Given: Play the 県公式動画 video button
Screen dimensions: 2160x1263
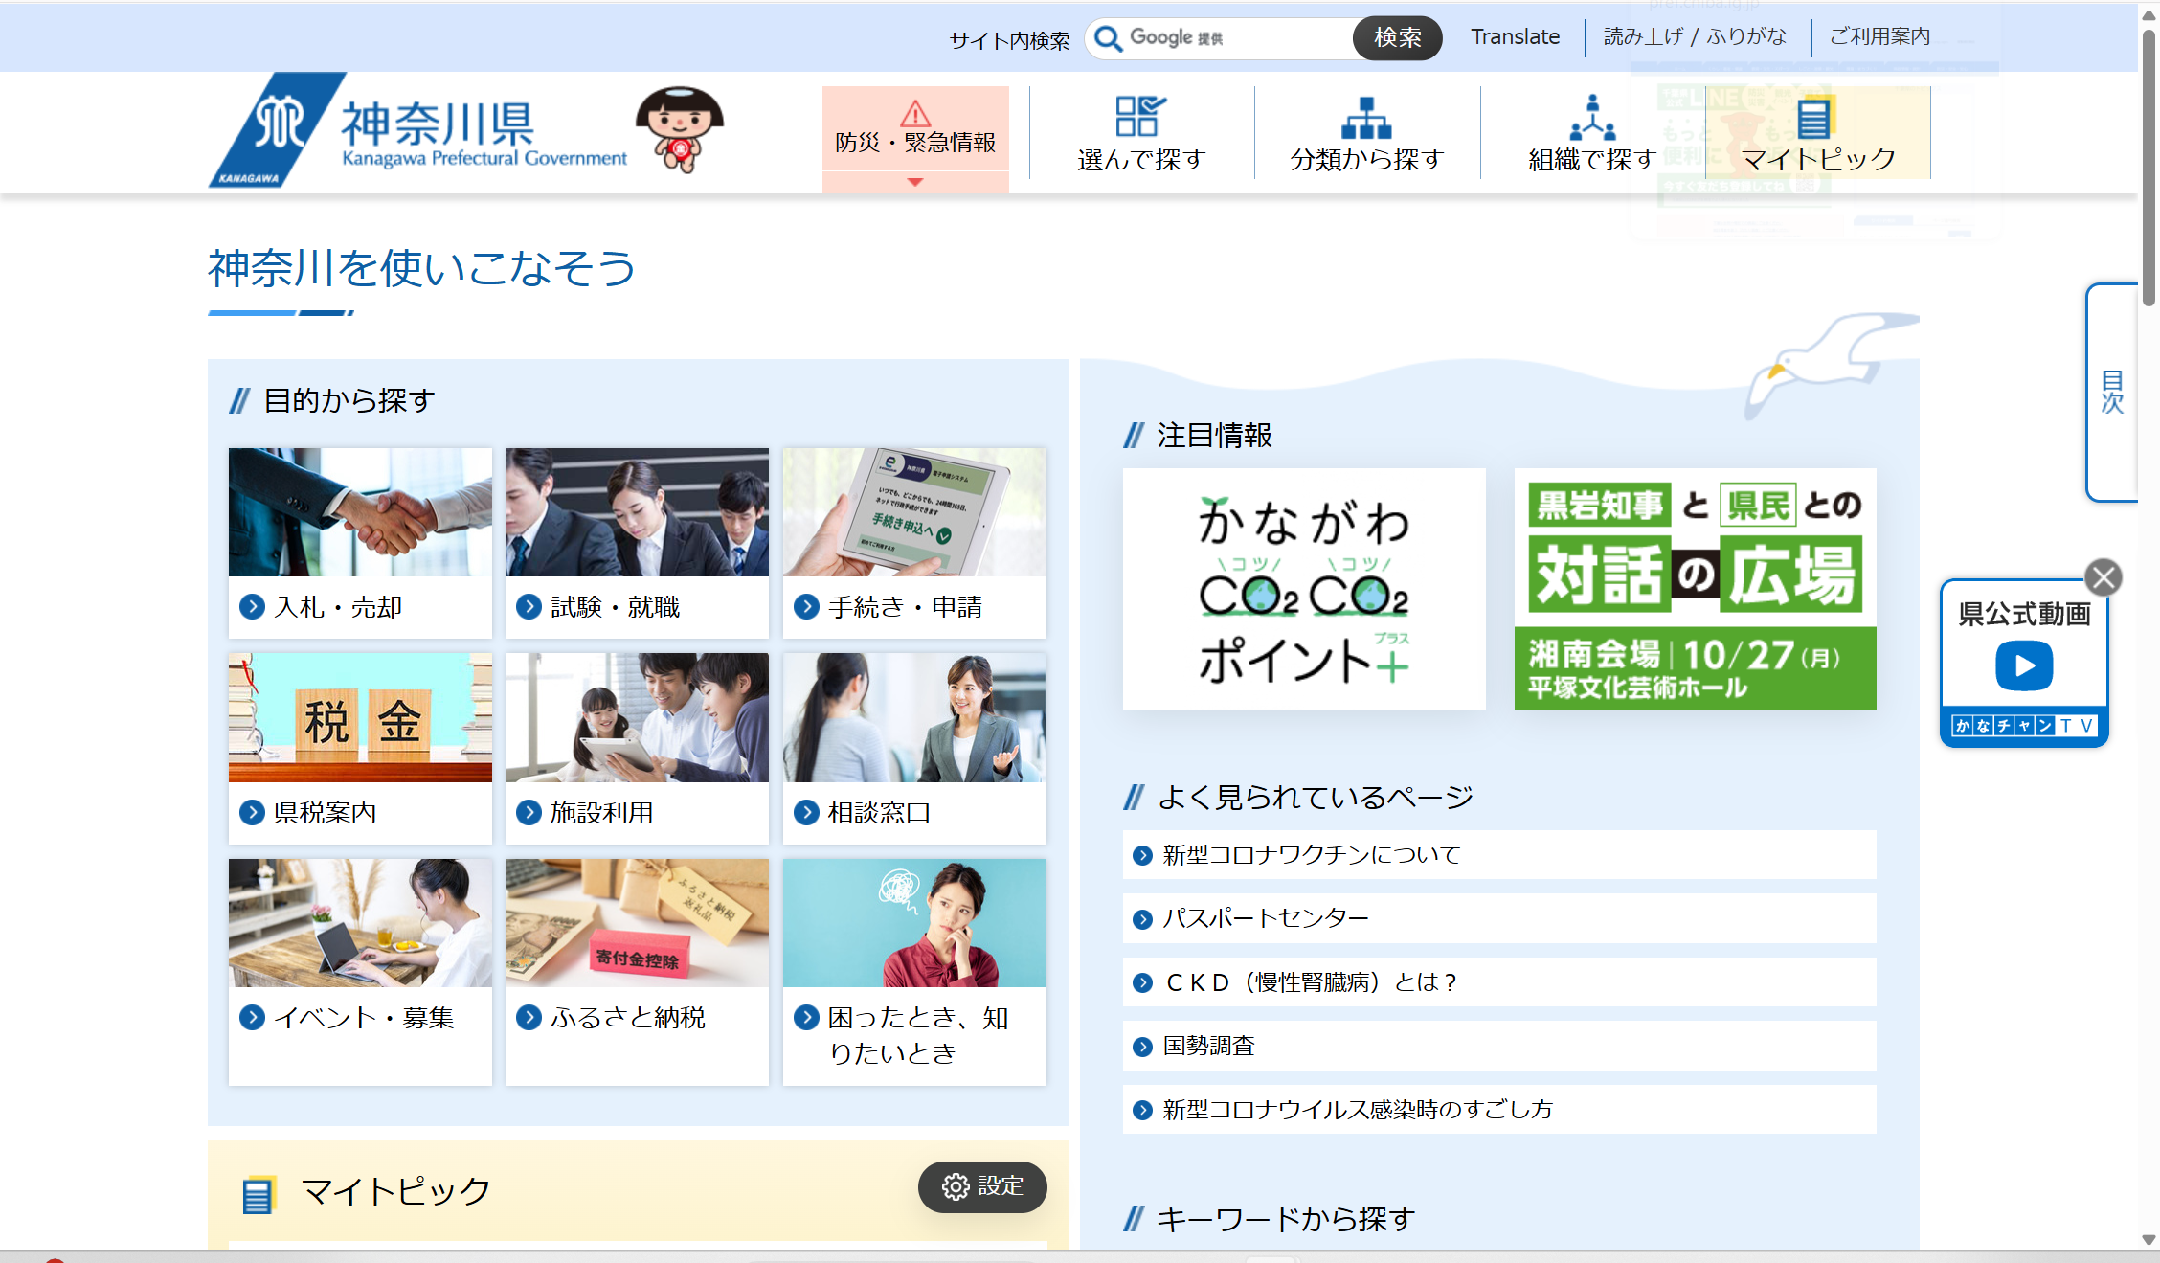Looking at the screenshot, I should (x=2023, y=665).
